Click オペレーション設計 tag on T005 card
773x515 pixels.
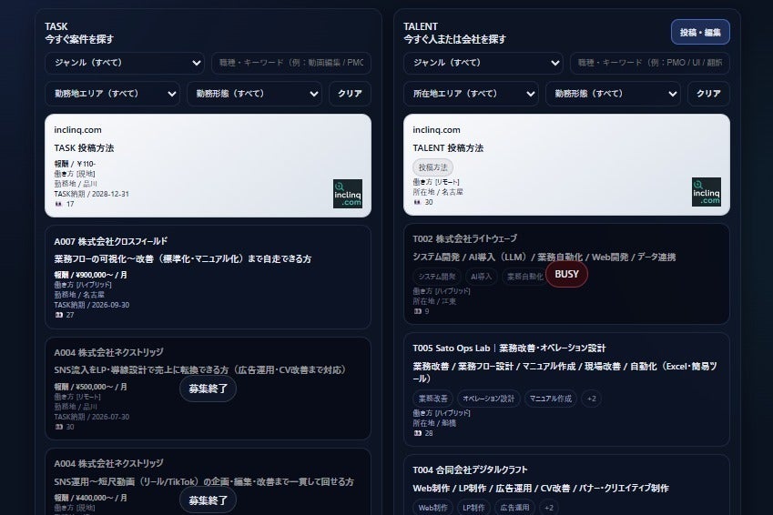click(489, 399)
